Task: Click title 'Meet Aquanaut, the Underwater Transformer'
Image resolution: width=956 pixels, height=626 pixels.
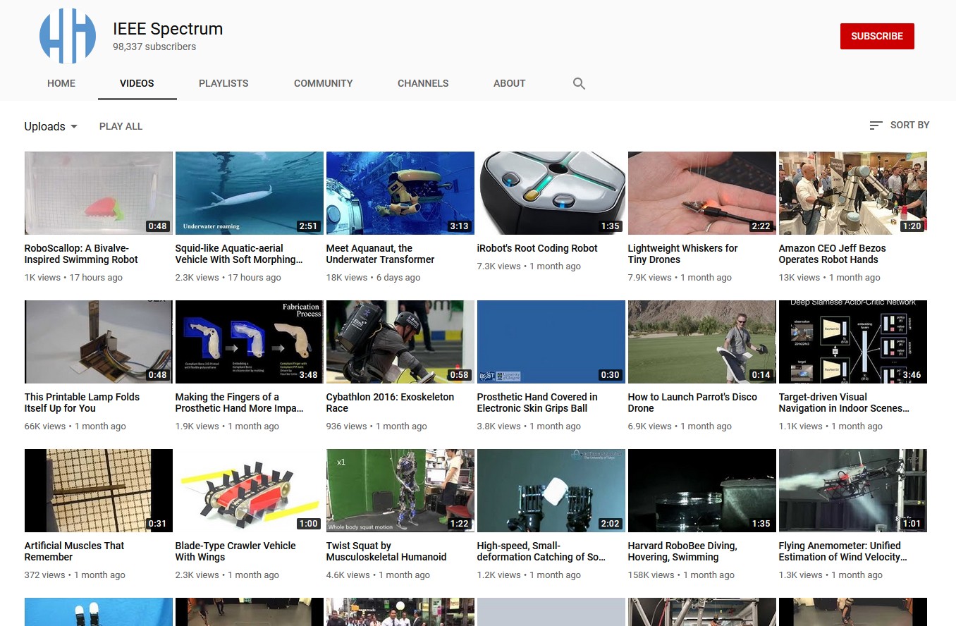Action: (381, 254)
